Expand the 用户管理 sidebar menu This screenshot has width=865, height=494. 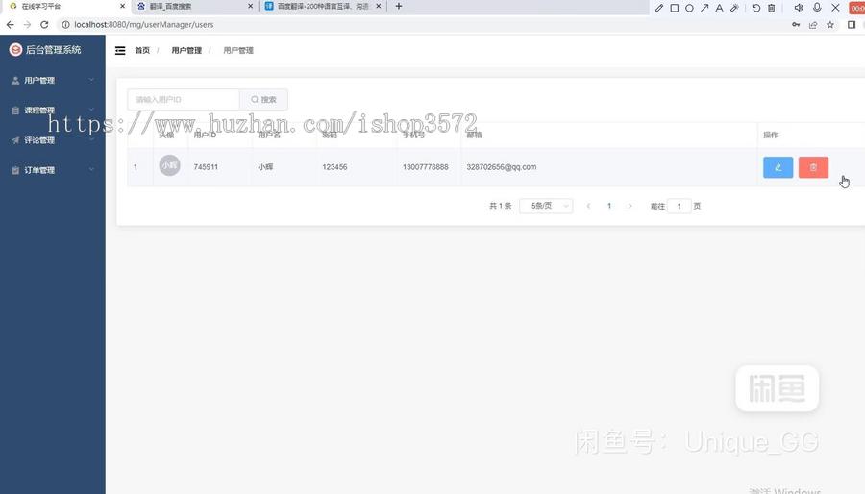(x=53, y=80)
